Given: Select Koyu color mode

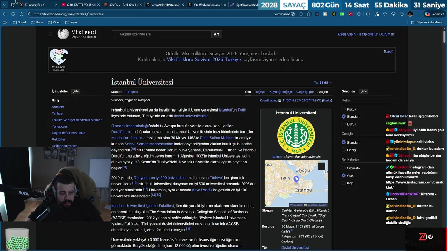Looking at the screenshot, I should pos(344,183).
